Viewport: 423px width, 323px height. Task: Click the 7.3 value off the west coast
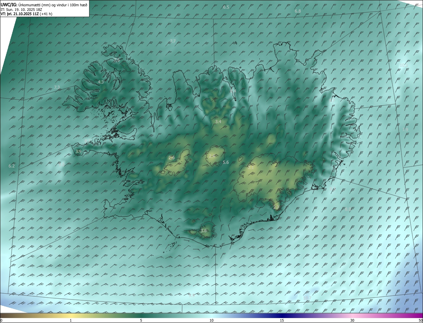pos(57,88)
